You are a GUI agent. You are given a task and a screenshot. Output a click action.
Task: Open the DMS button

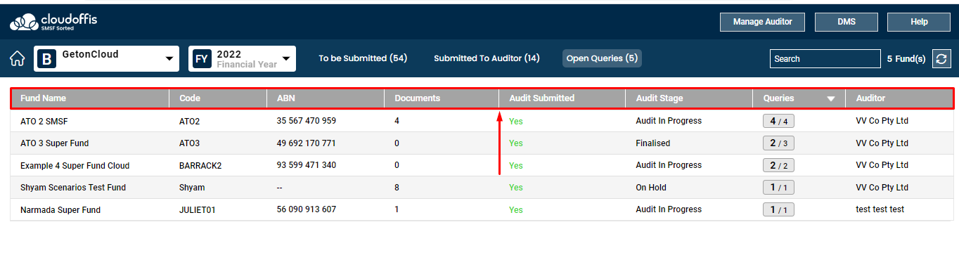(x=847, y=22)
